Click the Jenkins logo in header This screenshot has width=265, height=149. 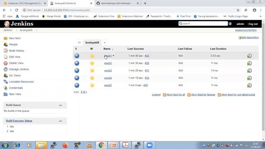tap(19, 24)
